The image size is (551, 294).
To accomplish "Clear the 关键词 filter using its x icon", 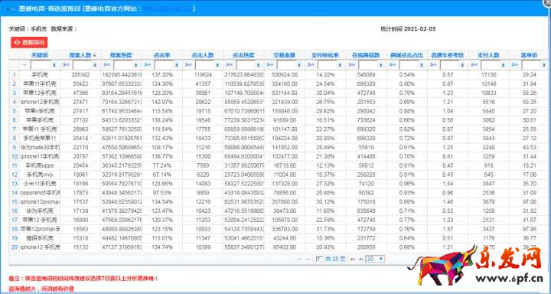I will point(54,65).
